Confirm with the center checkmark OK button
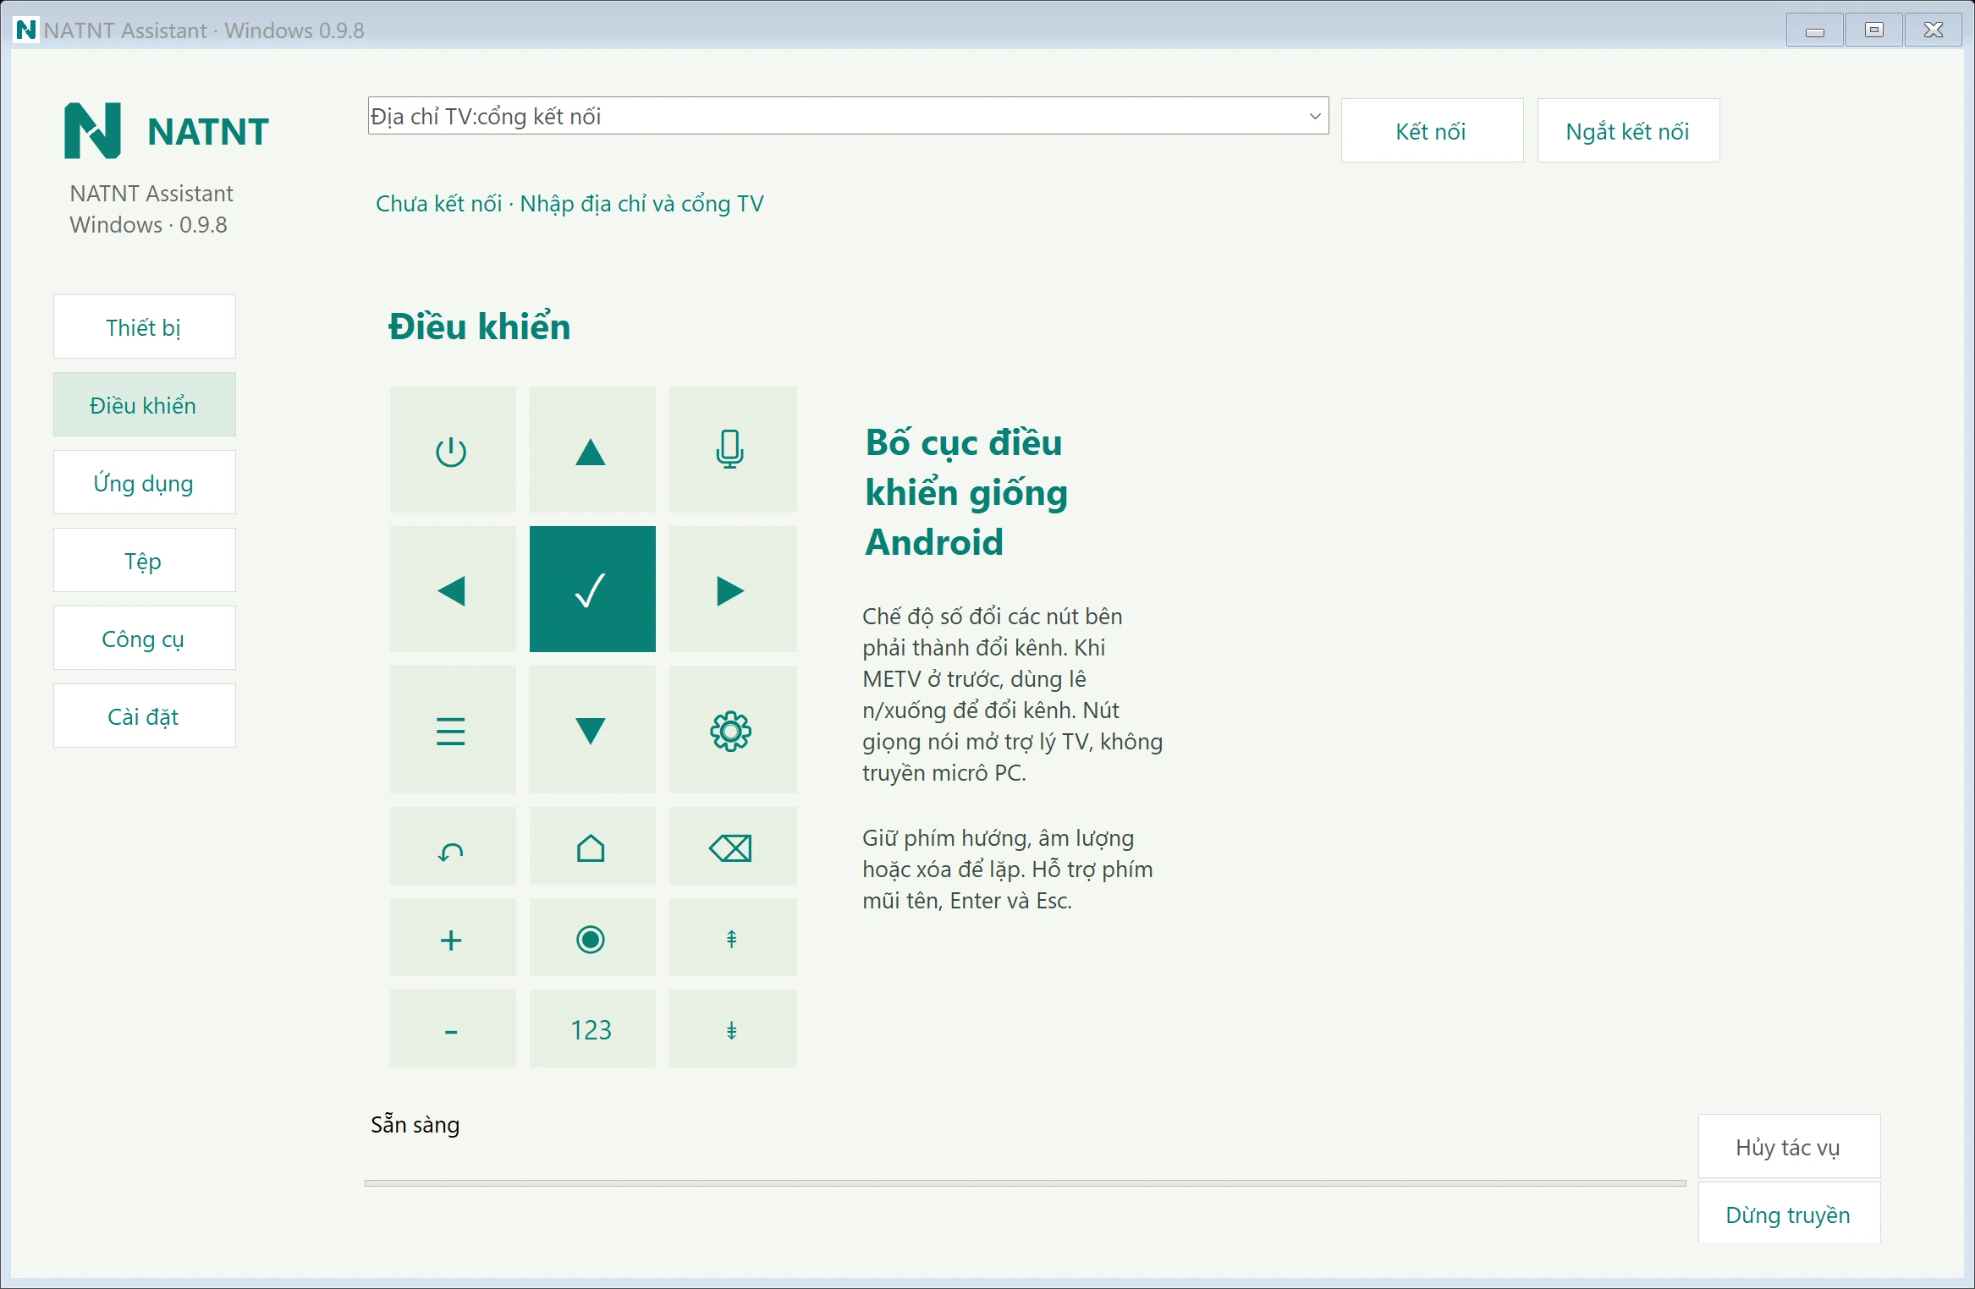 [x=591, y=589]
